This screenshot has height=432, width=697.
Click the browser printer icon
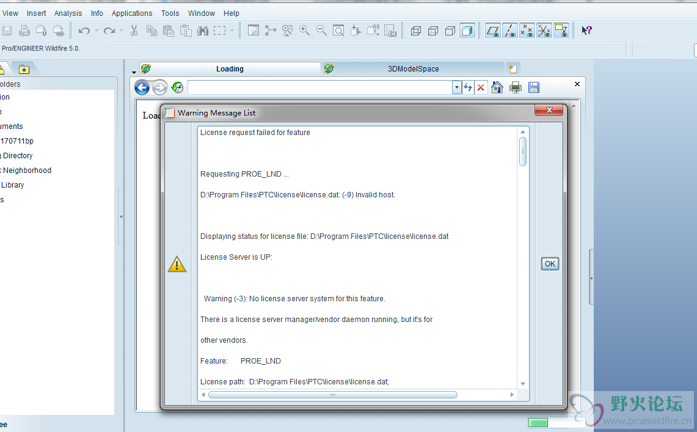pyautogui.click(x=515, y=87)
